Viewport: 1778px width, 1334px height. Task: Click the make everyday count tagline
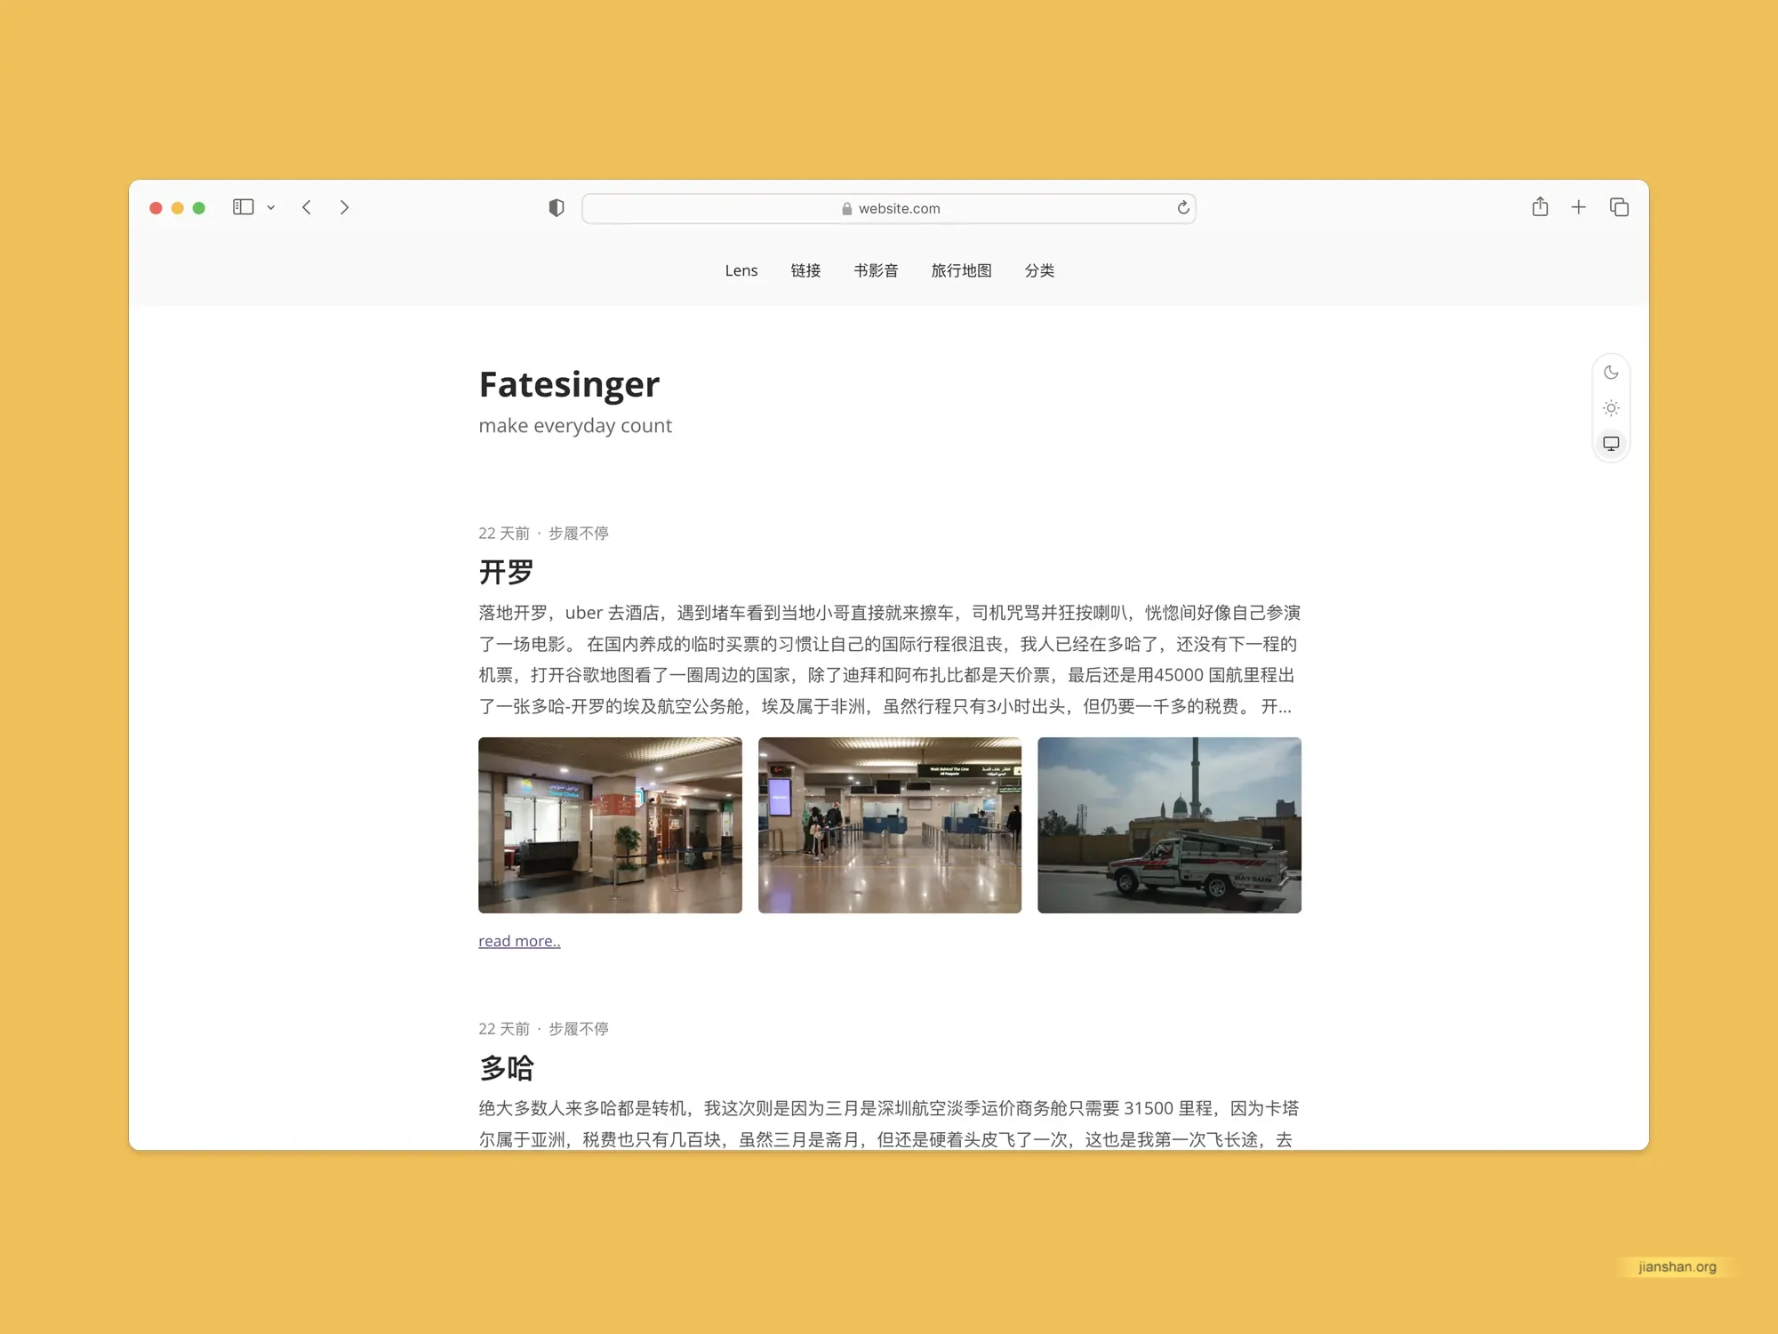tap(575, 425)
